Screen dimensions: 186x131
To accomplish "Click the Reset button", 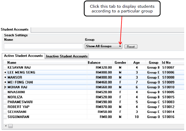I will tap(131, 47).
